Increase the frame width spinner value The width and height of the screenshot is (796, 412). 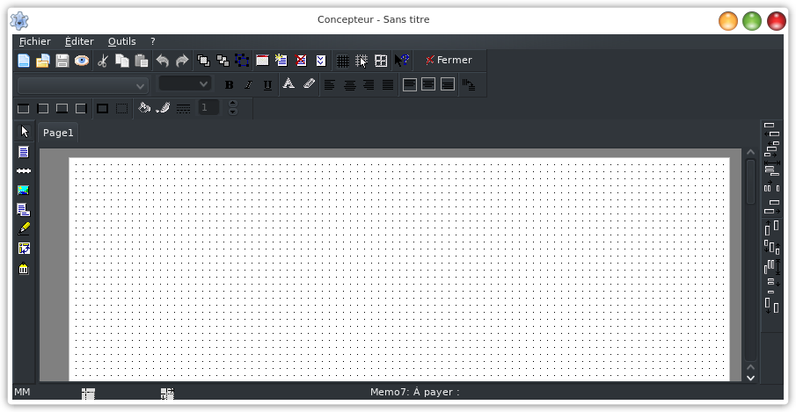point(233,104)
